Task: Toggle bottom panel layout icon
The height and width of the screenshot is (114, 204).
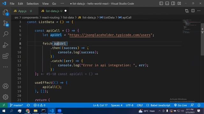Action: [167, 3]
